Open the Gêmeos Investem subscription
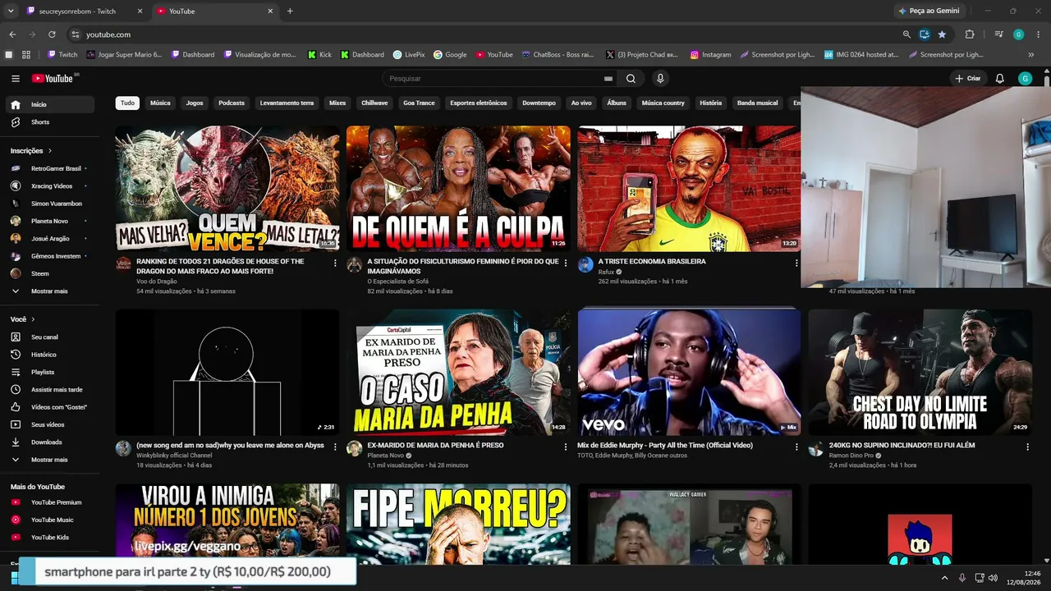This screenshot has height=591, width=1051. (x=49, y=256)
